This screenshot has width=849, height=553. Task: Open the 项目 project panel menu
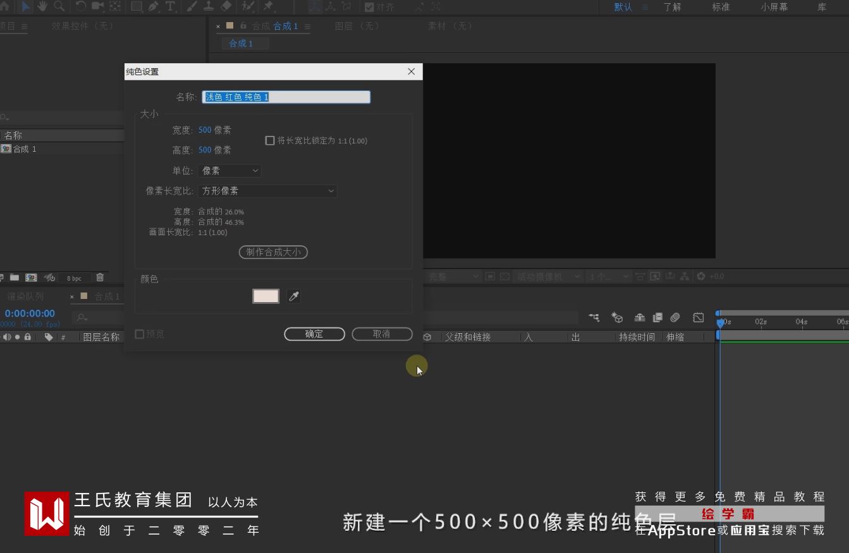[24, 26]
